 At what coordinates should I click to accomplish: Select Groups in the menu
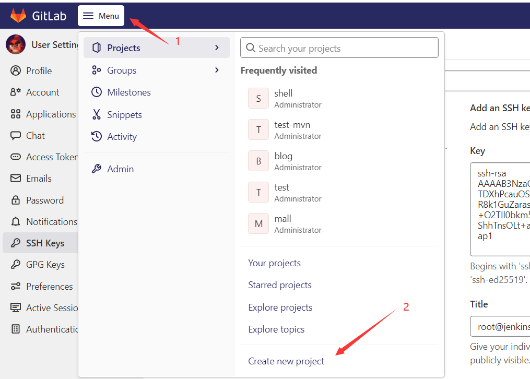[157, 70]
